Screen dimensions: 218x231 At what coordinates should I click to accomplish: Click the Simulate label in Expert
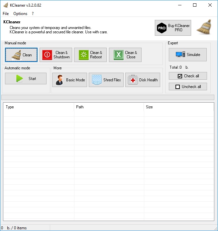coord(193,55)
